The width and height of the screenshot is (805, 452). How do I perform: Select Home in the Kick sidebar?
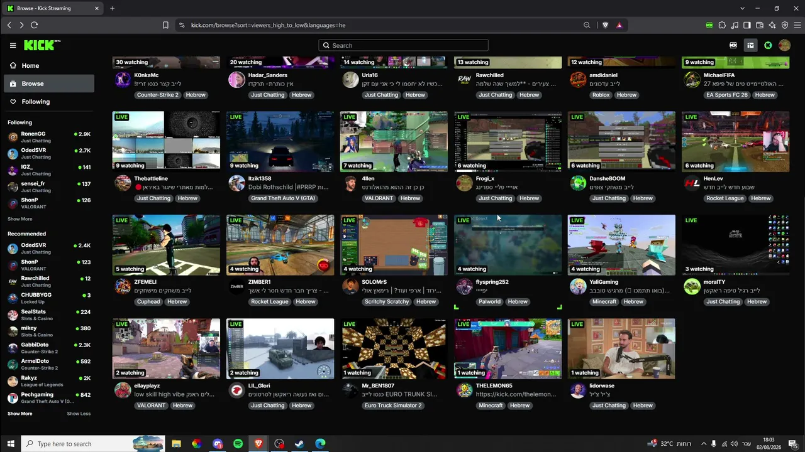49,65
